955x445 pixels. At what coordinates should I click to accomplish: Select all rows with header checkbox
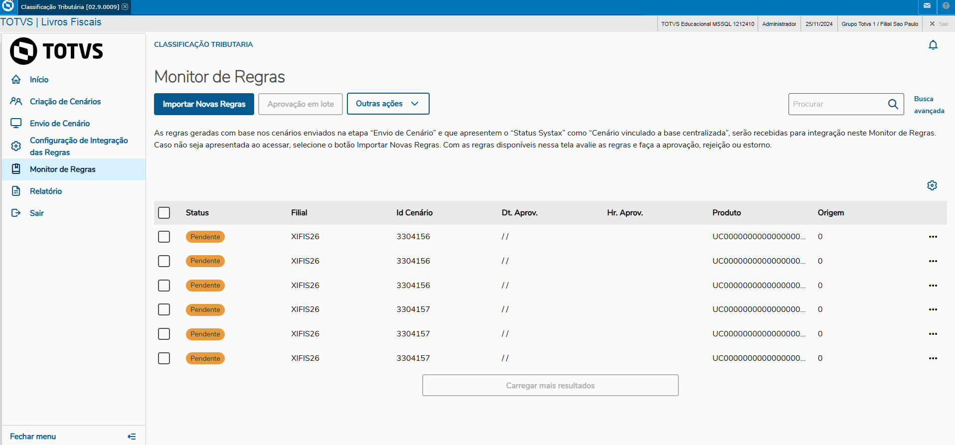[164, 213]
